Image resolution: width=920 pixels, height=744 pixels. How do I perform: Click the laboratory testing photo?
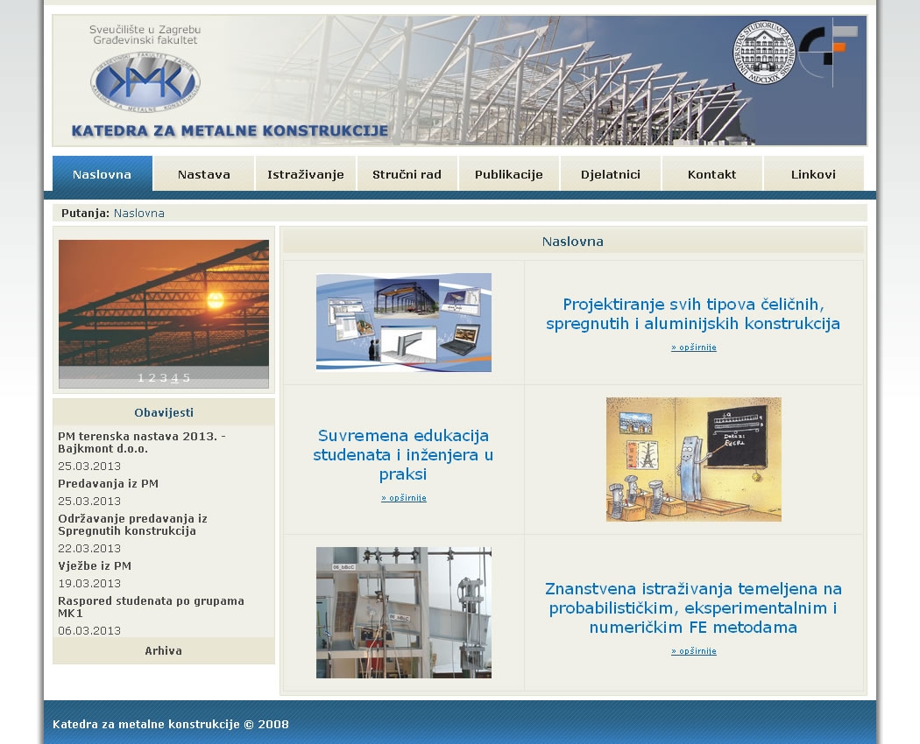click(x=404, y=613)
